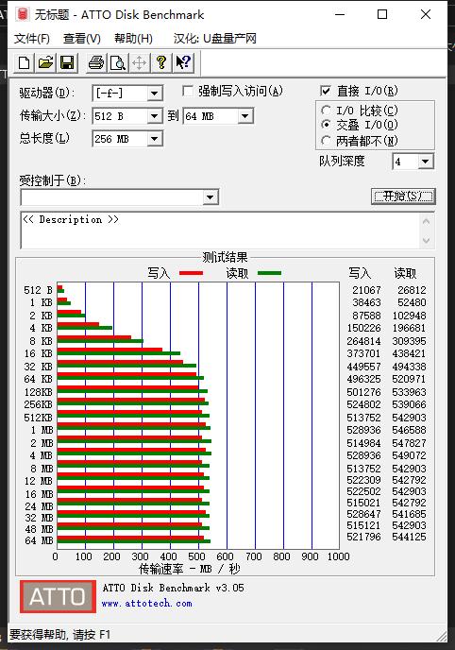Open About with the question mark icon
Image resolution: width=455 pixels, height=650 pixels.
click(x=161, y=63)
